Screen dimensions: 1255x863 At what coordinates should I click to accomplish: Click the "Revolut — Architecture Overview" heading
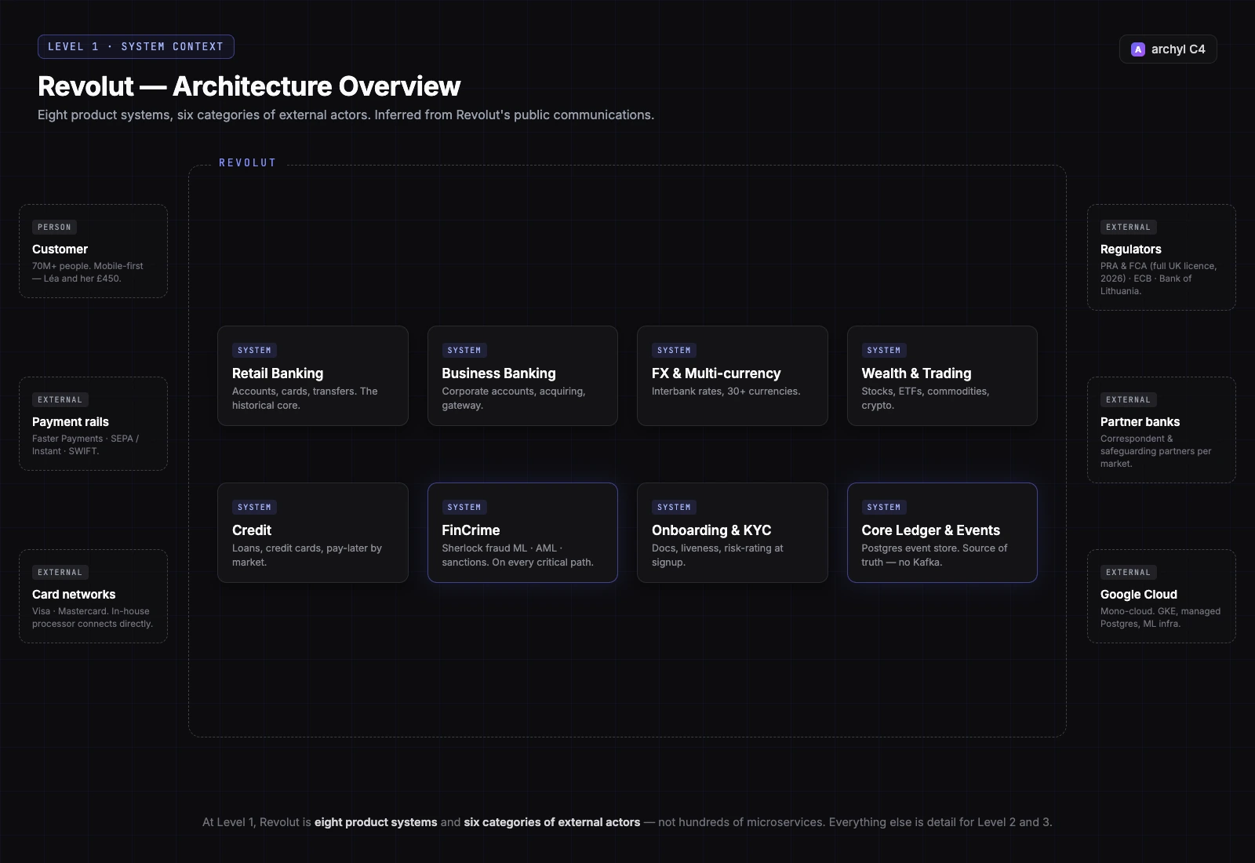[x=249, y=86]
